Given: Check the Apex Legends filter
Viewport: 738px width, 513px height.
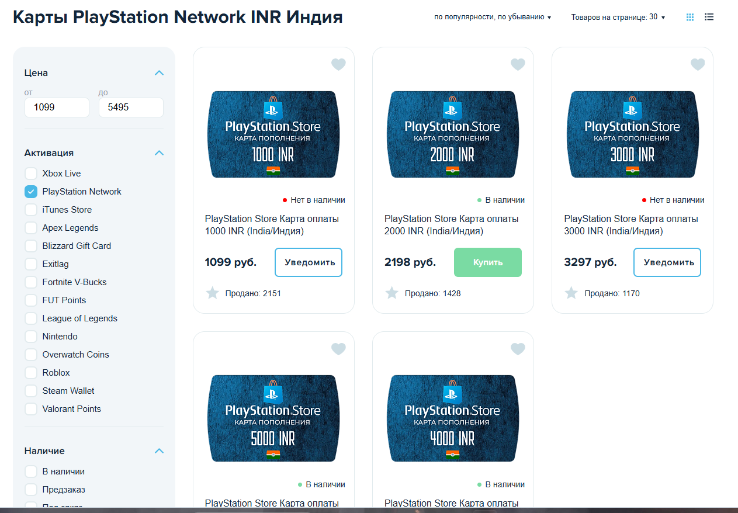Looking at the screenshot, I should point(31,228).
